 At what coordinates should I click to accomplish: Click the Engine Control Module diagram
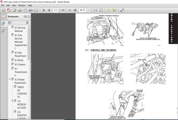(105, 31)
